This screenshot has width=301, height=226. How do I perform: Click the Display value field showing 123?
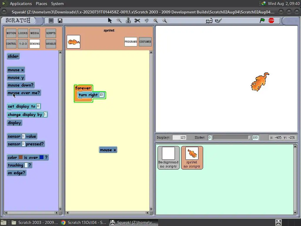click(x=179, y=137)
